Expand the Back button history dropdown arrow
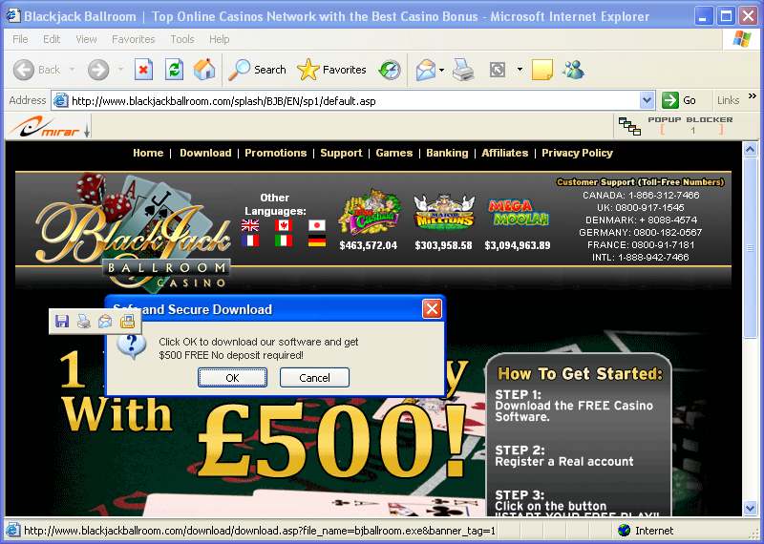Image resolution: width=764 pixels, height=544 pixels. 73,70
